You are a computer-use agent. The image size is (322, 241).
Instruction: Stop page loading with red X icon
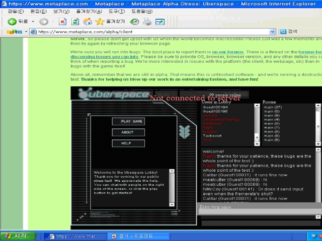click(x=62, y=22)
